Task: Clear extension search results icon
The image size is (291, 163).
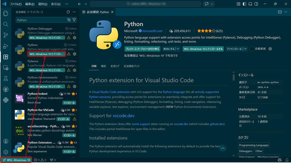Action: [x=69, y=20]
